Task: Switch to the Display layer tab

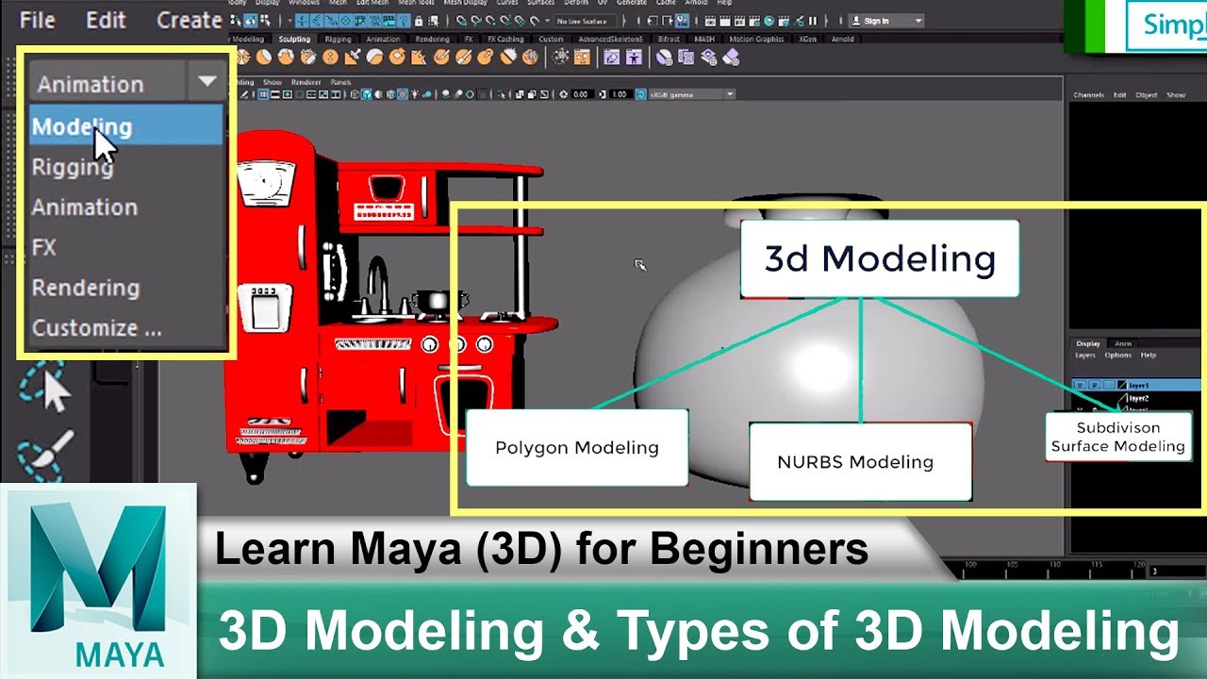Action: 1088,344
